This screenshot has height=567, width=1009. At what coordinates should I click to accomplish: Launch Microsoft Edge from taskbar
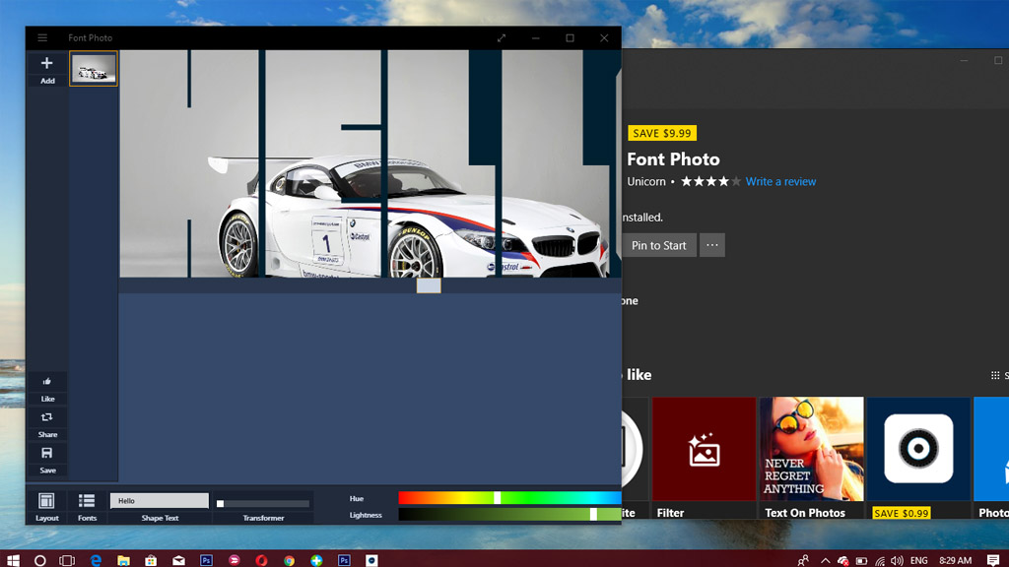96,560
